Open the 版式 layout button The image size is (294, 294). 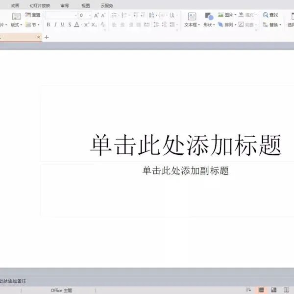16,20
